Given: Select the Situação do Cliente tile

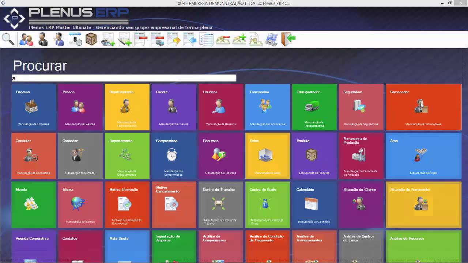Looking at the screenshot, I should pos(361,205).
